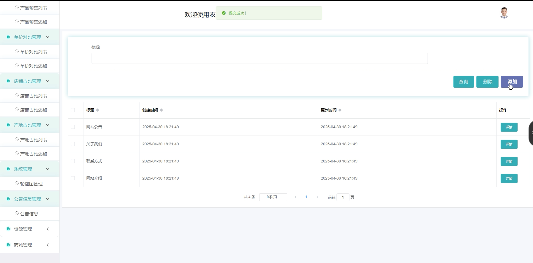
Task: Click the 删除 button
Action: point(487,82)
